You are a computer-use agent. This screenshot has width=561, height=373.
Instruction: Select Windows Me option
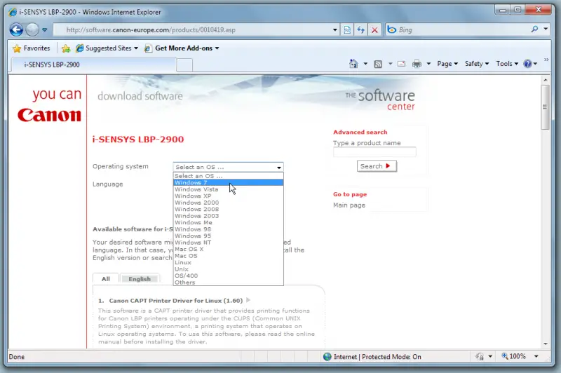(229, 222)
